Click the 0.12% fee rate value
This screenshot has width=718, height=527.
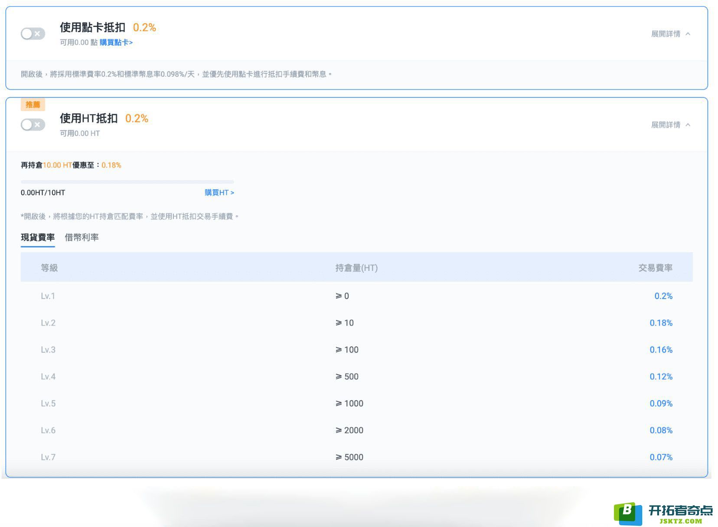click(x=661, y=377)
